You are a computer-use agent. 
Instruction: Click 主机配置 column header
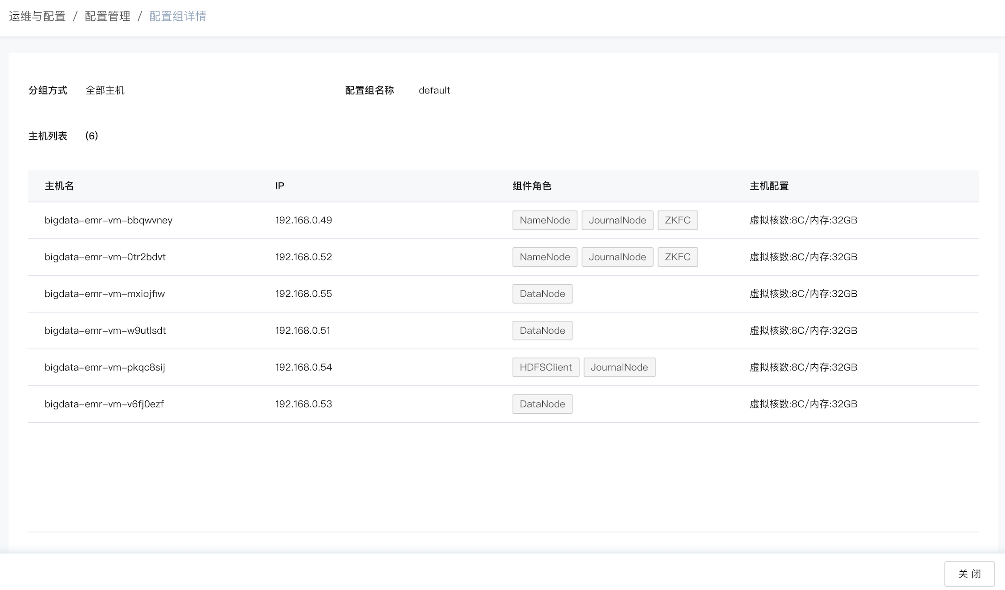[769, 186]
